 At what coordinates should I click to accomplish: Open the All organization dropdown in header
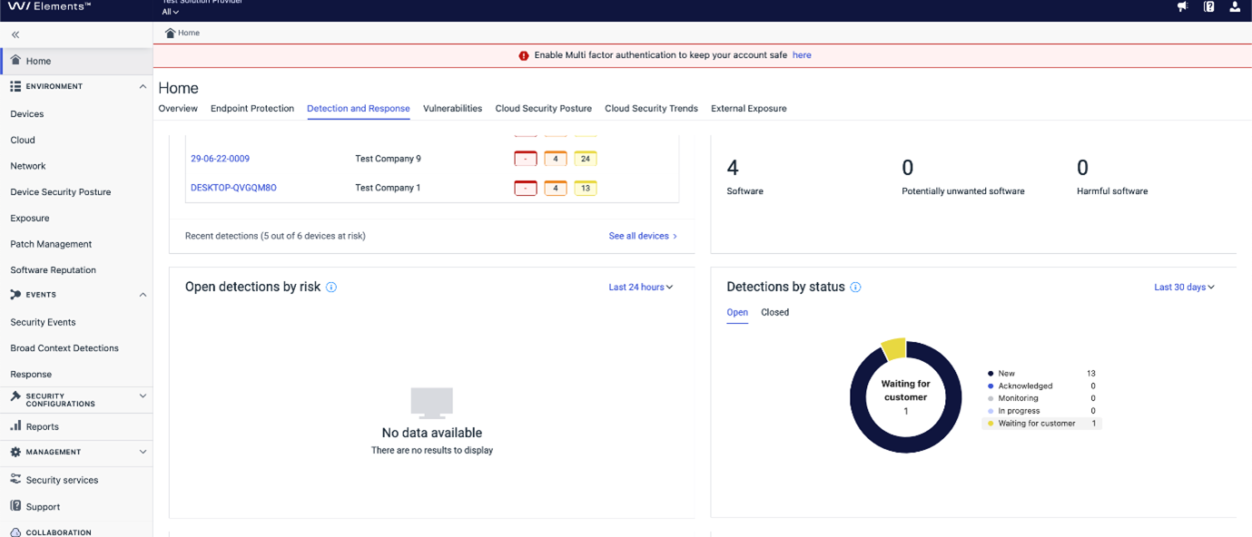[171, 12]
